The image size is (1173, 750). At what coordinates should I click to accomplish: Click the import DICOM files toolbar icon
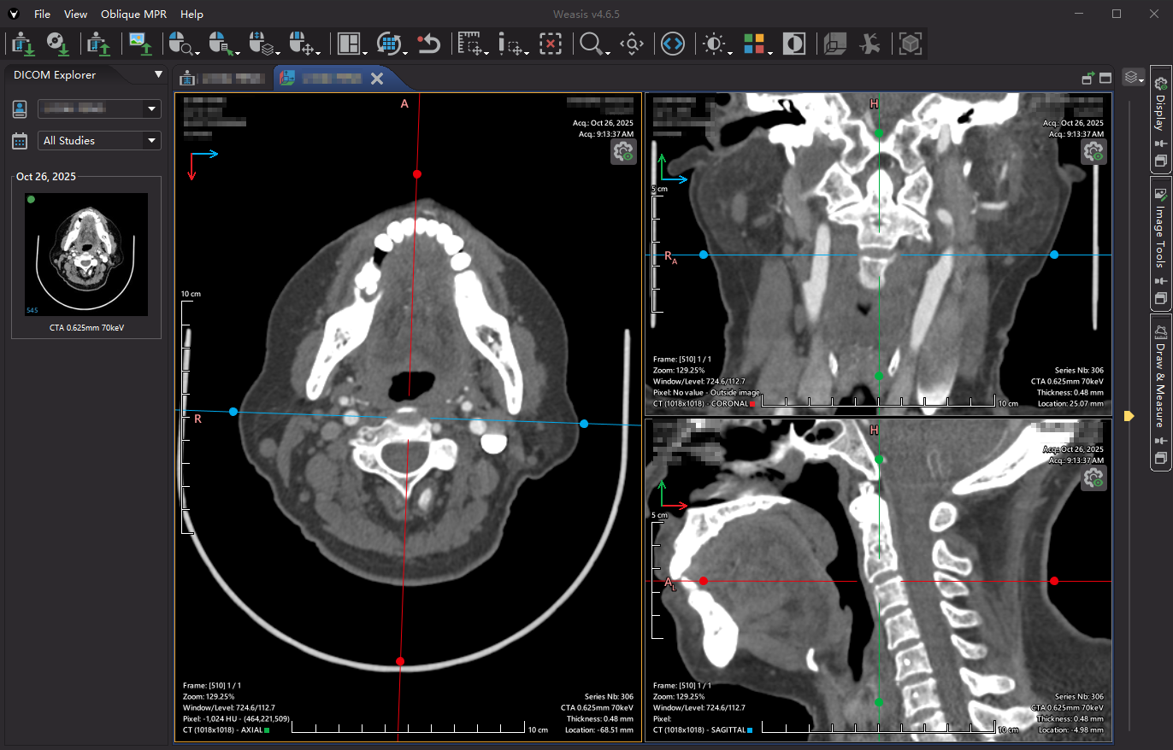coord(21,44)
